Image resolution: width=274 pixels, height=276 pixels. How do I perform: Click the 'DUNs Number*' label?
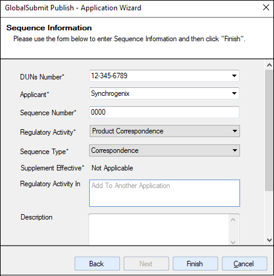pos(42,77)
